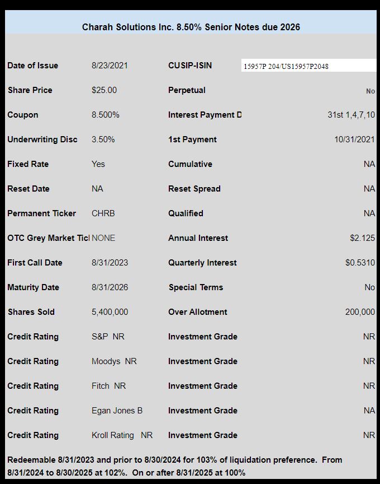Select the Share Price $25.00 cell
The image size is (380, 484).
click(x=104, y=90)
